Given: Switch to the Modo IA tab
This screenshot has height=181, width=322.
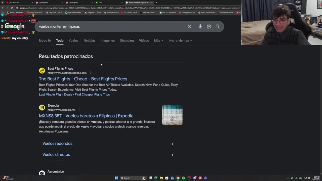Looking at the screenshot, I should point(45,40).
